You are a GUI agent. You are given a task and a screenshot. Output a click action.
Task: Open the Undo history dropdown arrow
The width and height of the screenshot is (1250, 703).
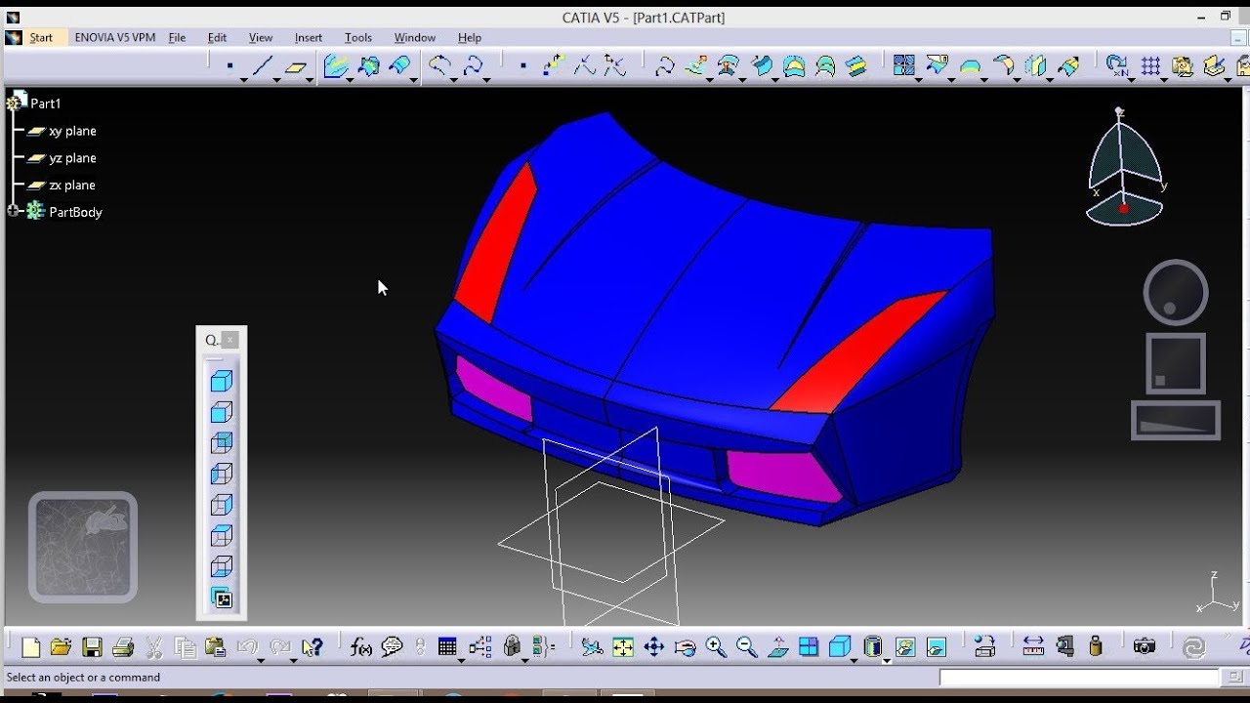pos(261,661)
